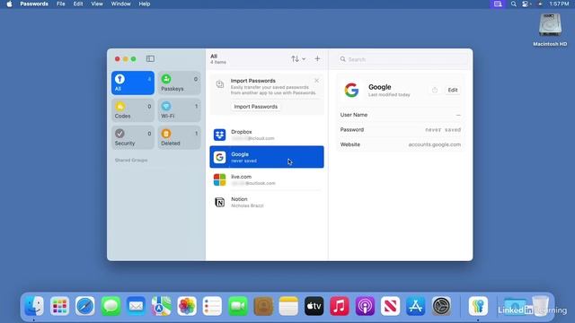Click the Password never saved row
Viewport: 575px width, 323px height.
(x=401, y=129)
